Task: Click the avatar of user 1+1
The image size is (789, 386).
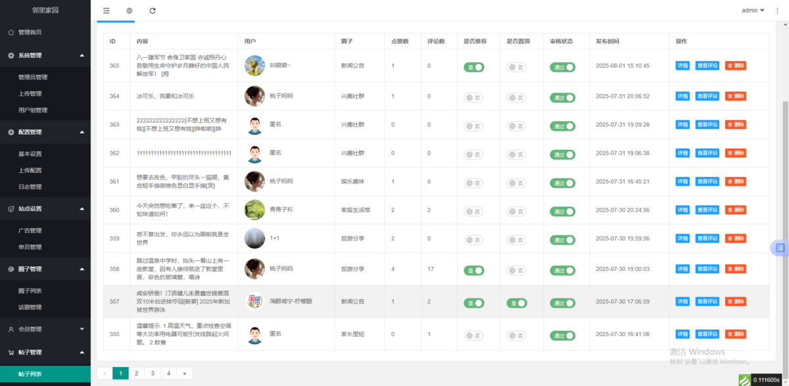Action: [254, 238]
